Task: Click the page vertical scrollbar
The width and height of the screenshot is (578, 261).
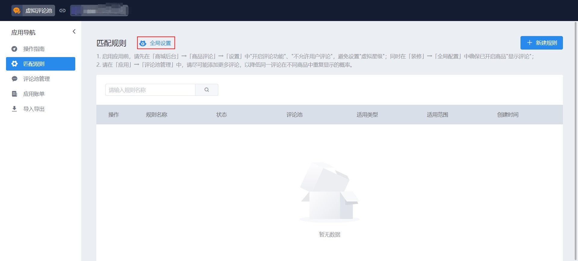Action: point(576,141)
